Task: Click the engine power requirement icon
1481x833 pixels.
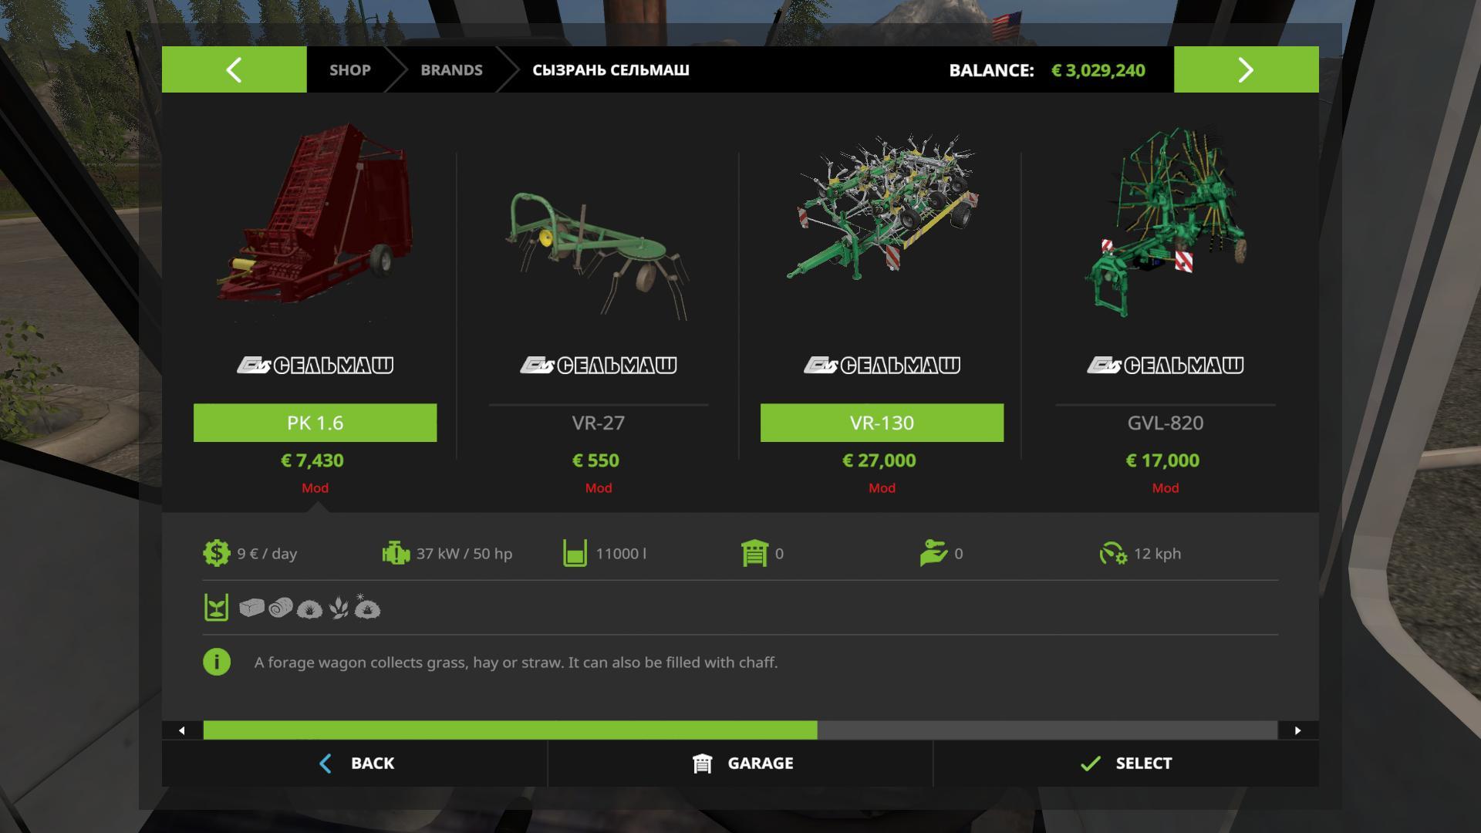Action: [x=396, y=553]
